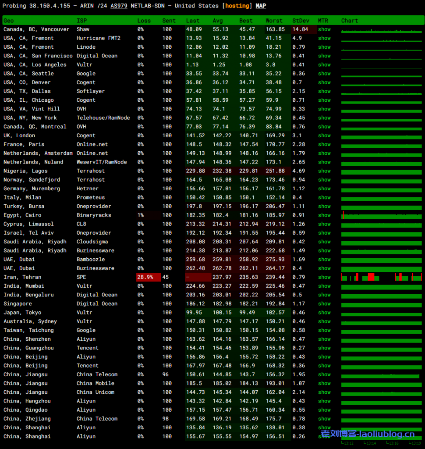Select the StDev column header
Image resolution: width=425 pixels, height=449 pixels.
coord(301,21)
